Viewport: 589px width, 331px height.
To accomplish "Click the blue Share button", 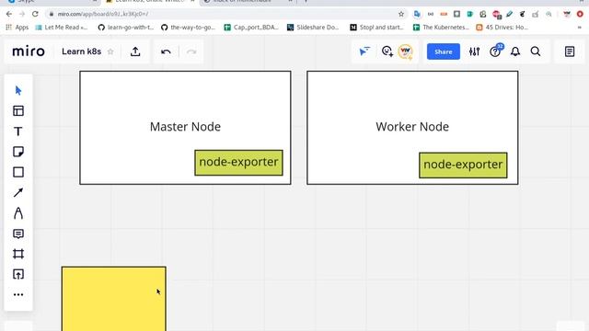I will point(444,51).
